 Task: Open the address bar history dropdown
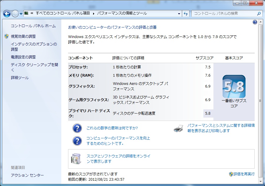179,14
